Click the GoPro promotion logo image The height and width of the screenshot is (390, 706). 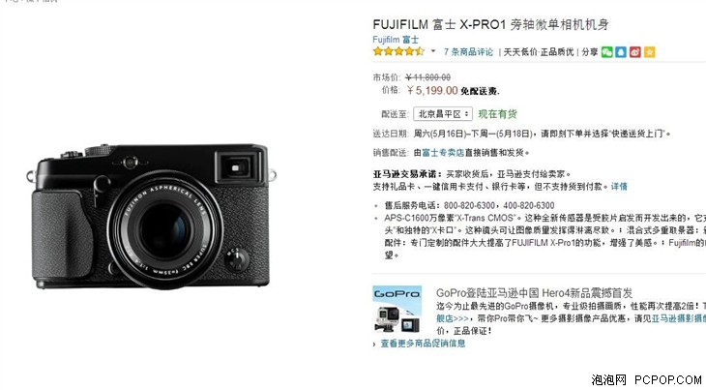coord(397,310)
